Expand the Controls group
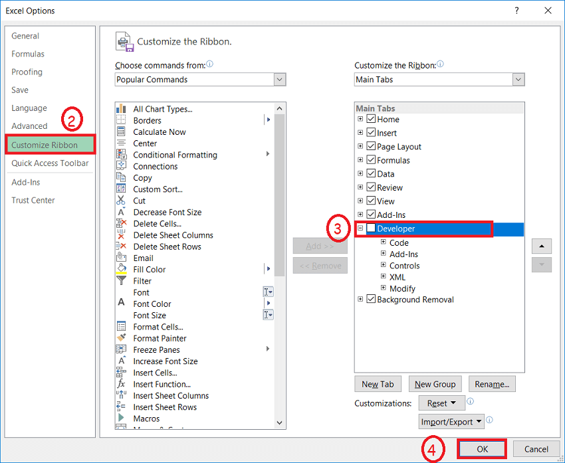Viewport: 565px width, 463px height. 384,265
